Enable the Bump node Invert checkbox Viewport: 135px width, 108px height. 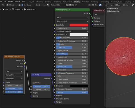click(x=34, y=83)
